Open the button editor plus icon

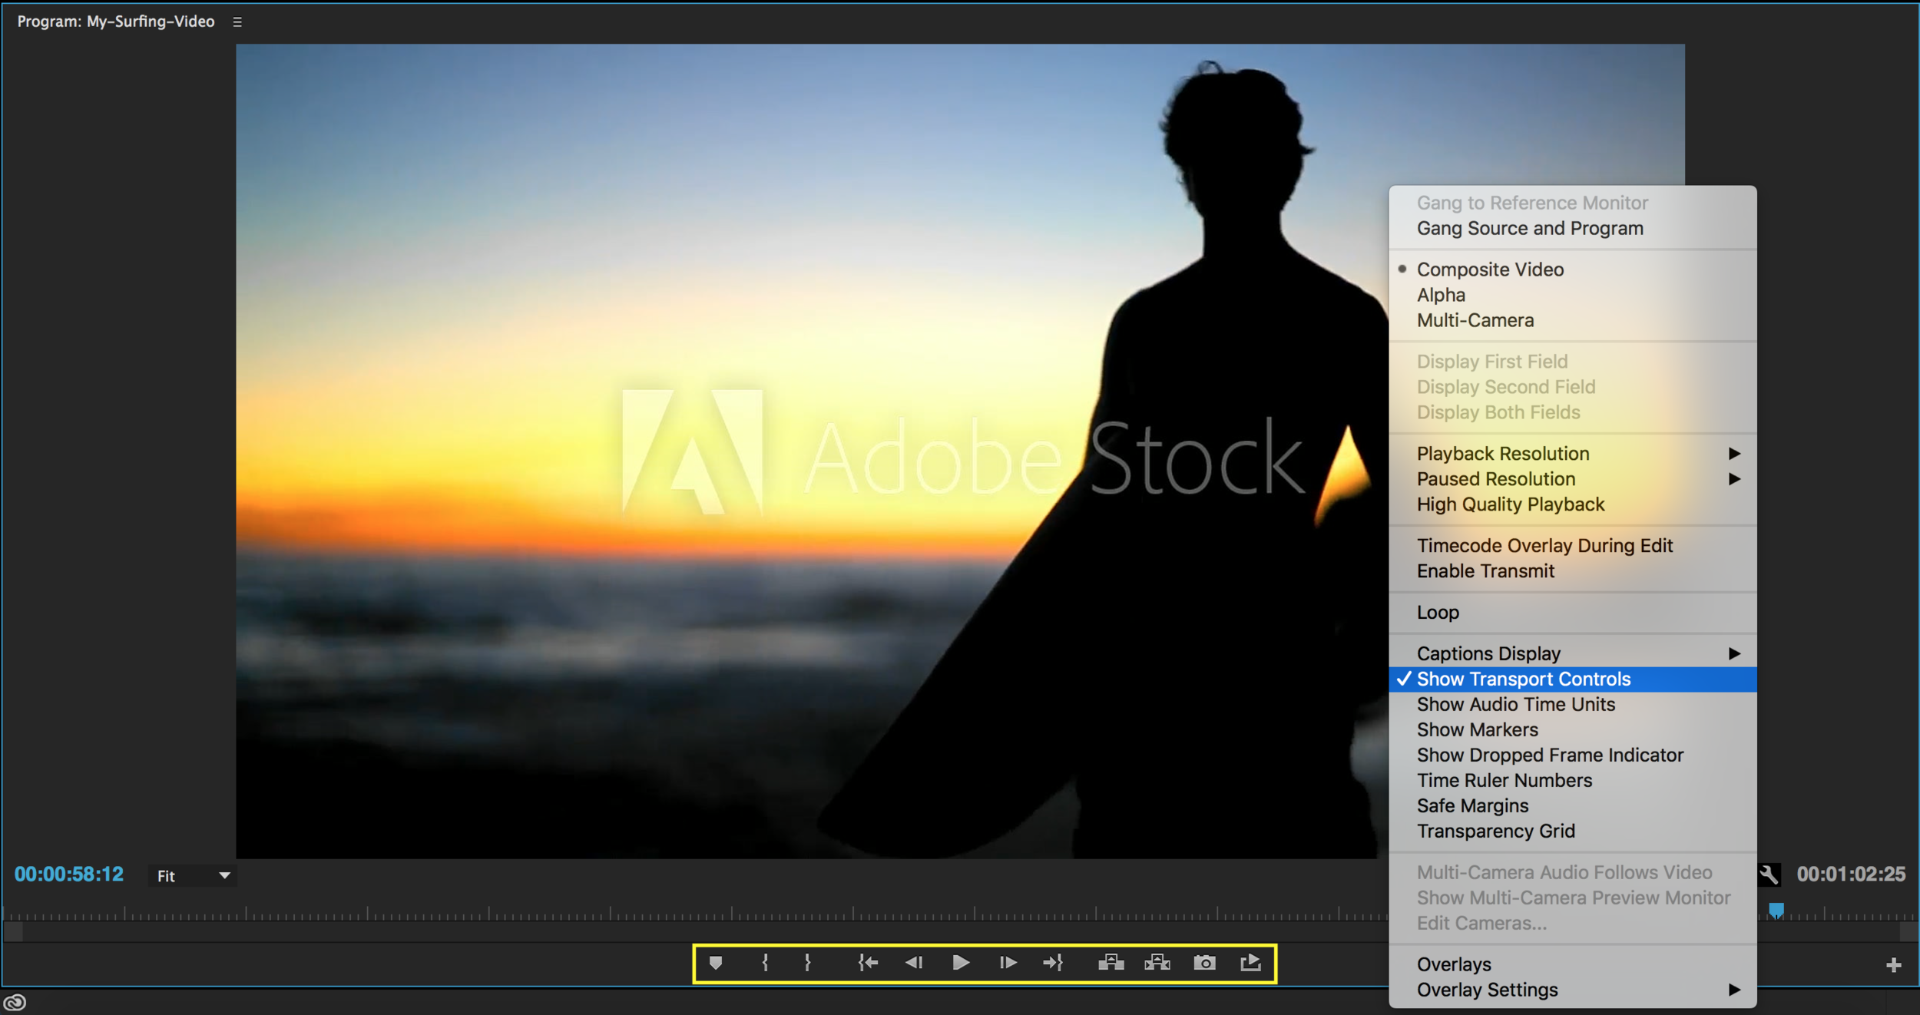pos(1894,965)
